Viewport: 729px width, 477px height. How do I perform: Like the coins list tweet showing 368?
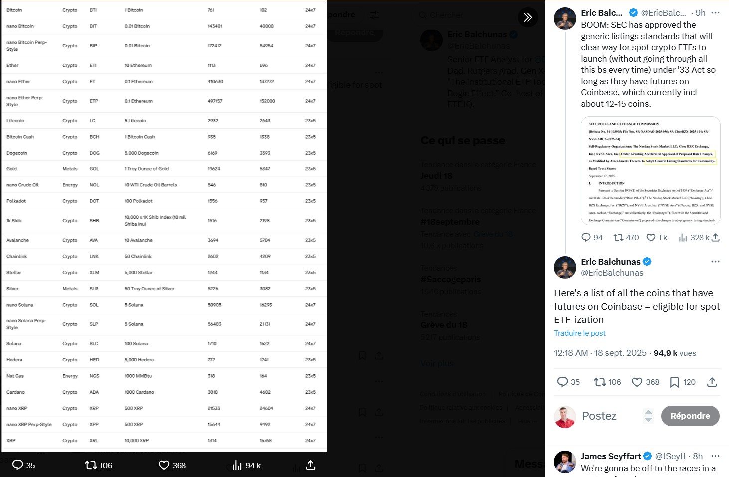[646, 382]
